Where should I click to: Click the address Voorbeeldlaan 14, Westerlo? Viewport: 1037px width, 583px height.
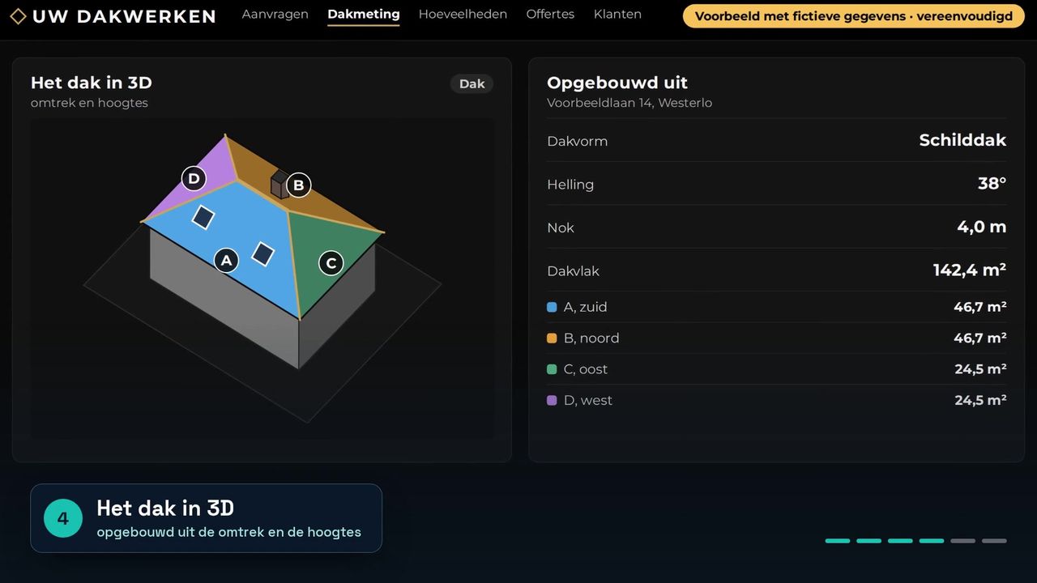point(629,103)
